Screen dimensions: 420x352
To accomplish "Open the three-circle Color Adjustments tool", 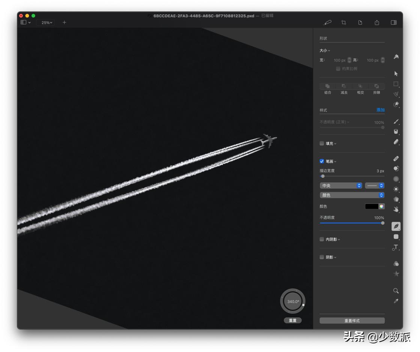I will (396, 264).
